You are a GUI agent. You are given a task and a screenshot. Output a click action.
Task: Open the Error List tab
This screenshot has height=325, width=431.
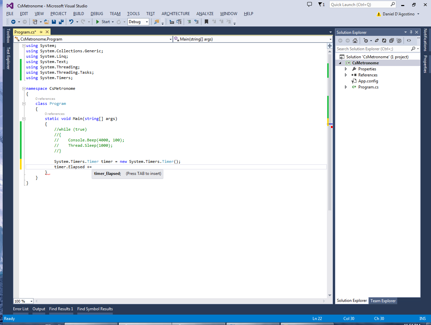(x=21, y=309)
